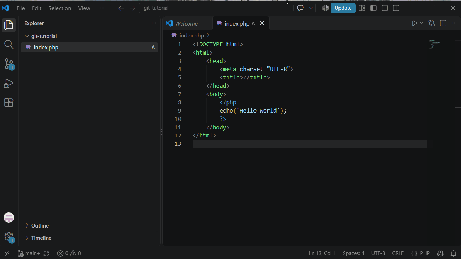
Task: Open the Search view in the activity bar
Action: (x=9, y=44)
